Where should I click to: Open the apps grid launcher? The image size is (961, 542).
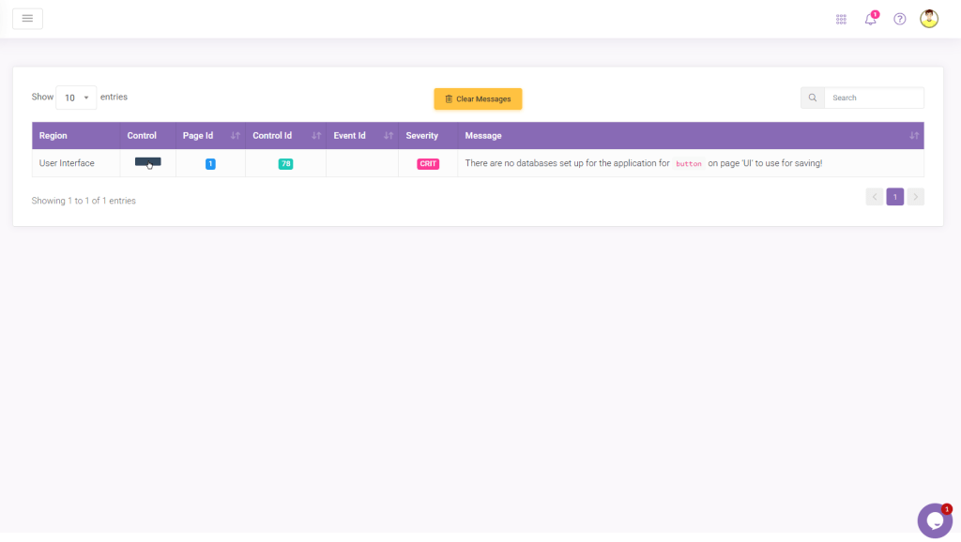tap(841, 19)
